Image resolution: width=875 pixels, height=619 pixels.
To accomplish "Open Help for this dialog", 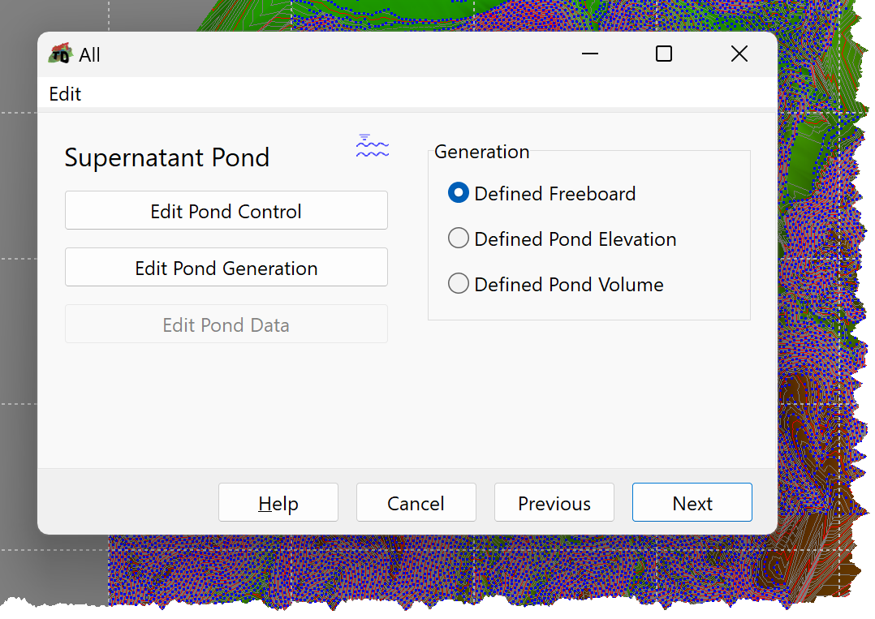I will (278, 503).
